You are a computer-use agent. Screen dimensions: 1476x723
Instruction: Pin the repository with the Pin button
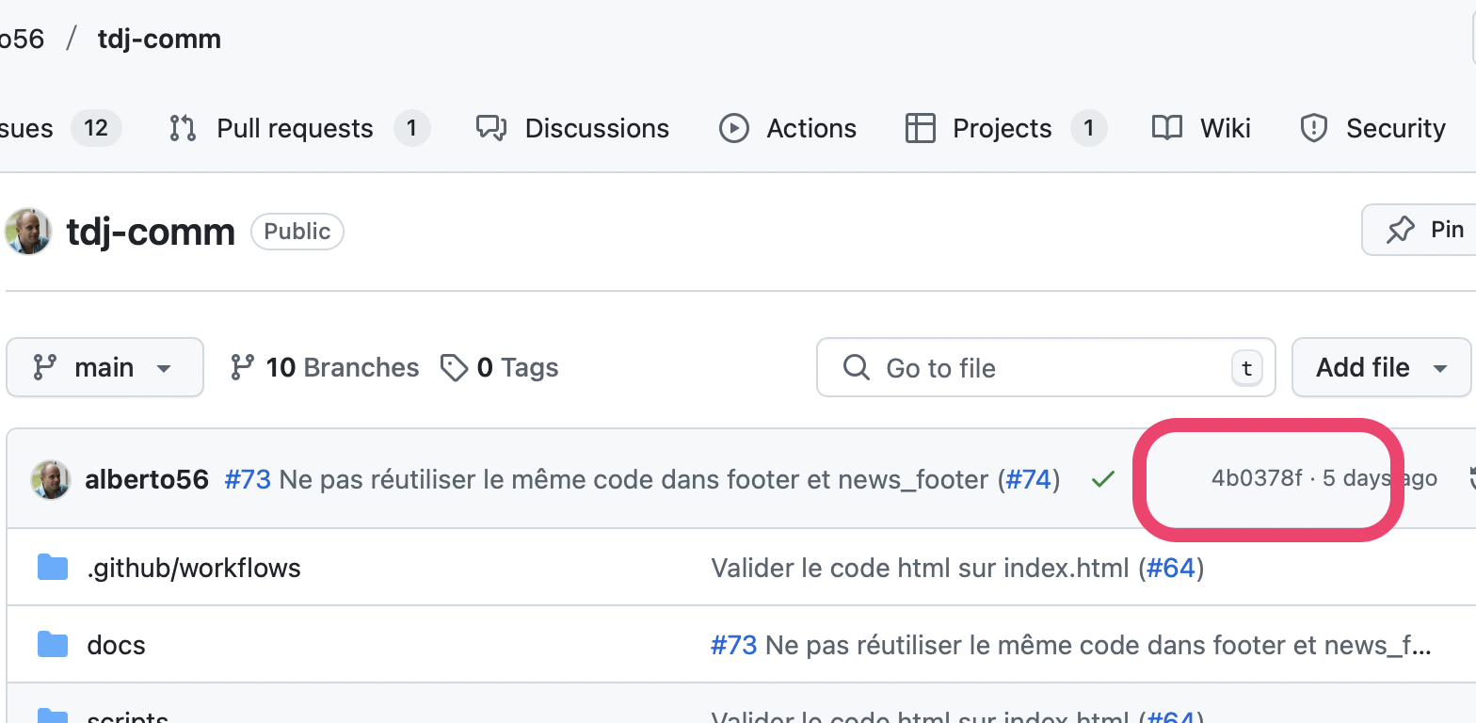(1421, 230)
